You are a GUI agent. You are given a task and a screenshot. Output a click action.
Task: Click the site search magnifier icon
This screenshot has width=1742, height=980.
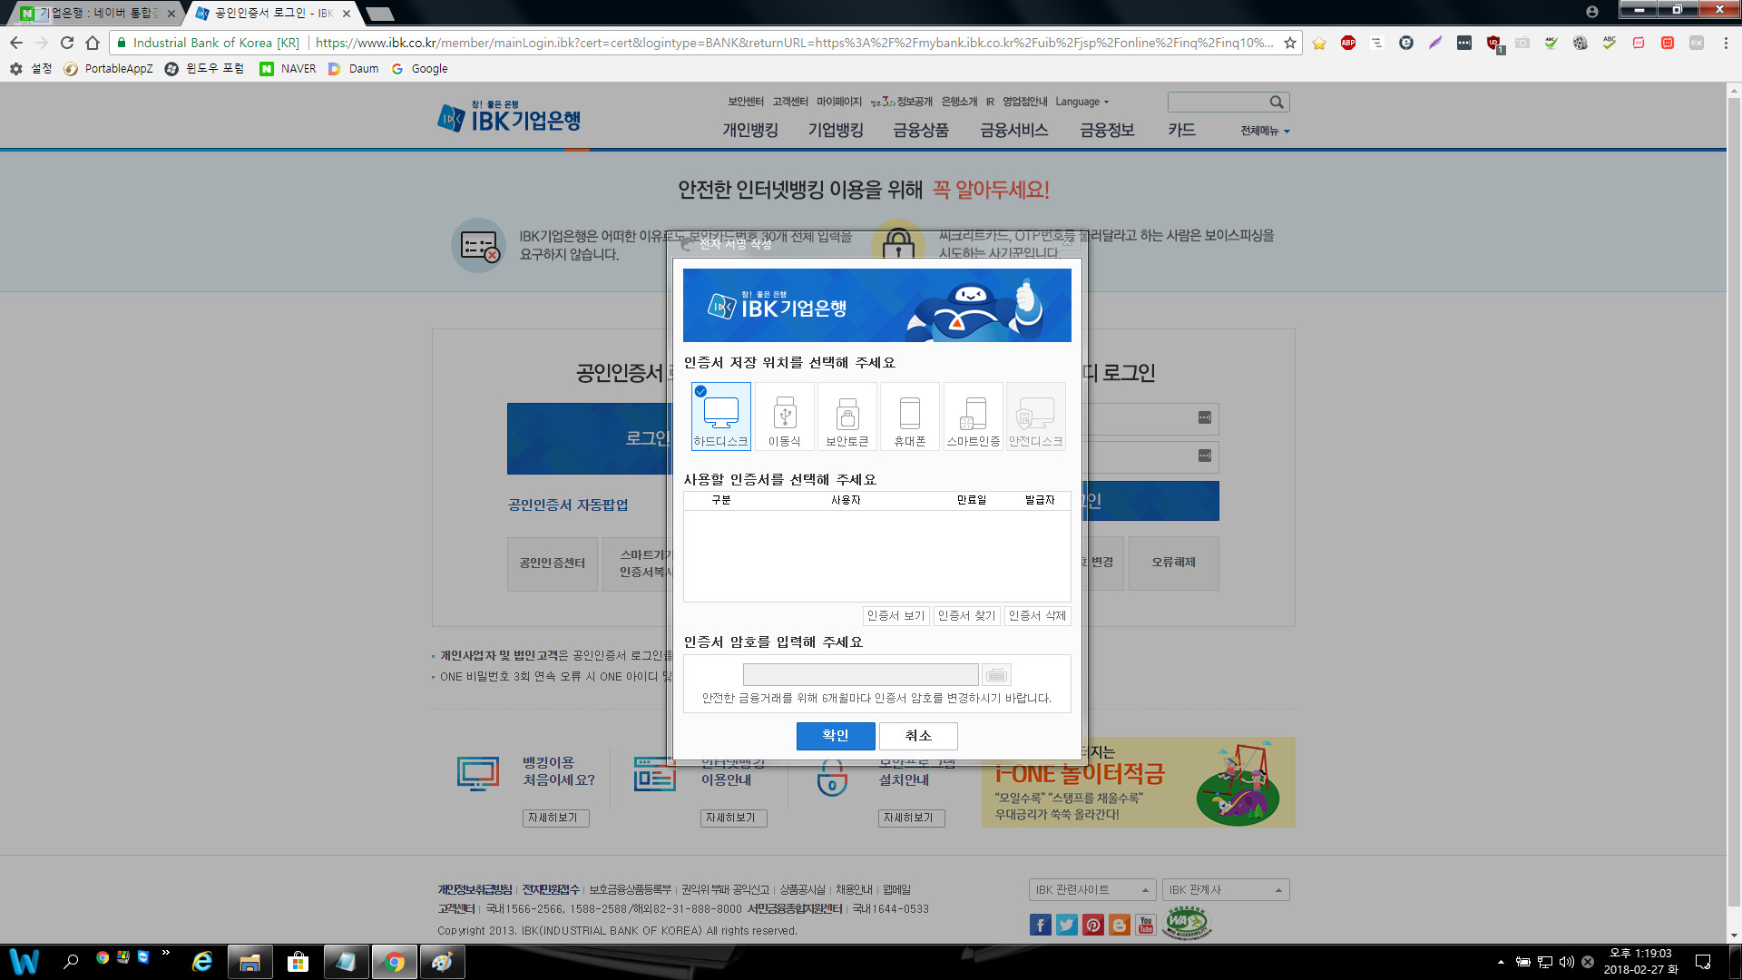coord(1277,102)
